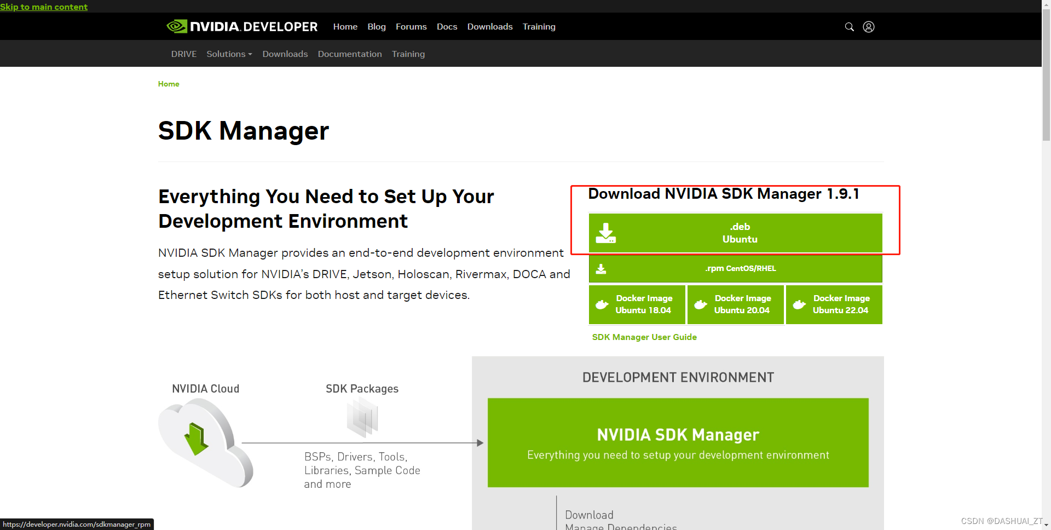Click the Docker whale icon for Ubuntu 20.04
The image size is (1051, 530).
701,304
